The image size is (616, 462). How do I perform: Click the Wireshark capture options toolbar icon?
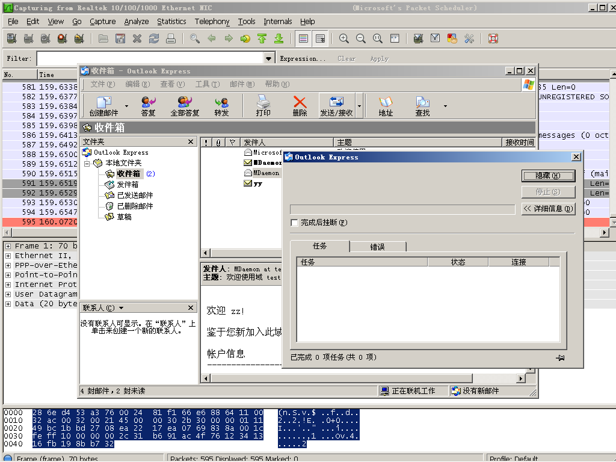pyautogui.click(x=28, y=38)
